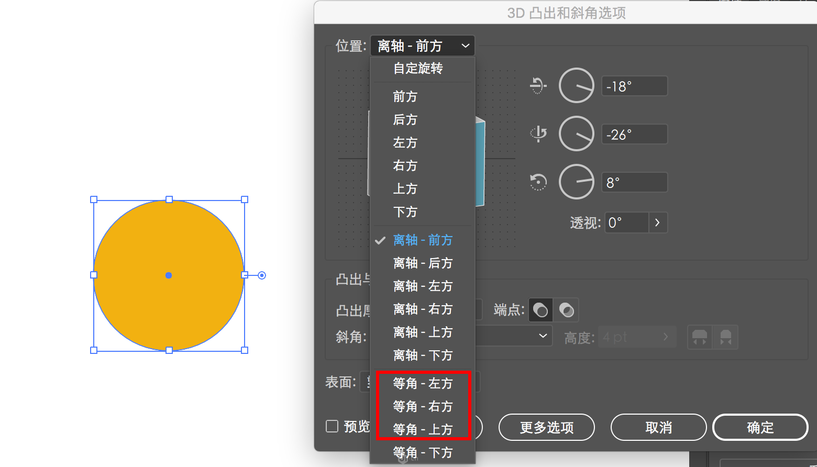This screenshot has width=817, height=467.
Task: Pick the 离轴 - 上方 option
Action: coord(422,332)
